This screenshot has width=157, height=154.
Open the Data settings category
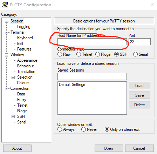point(21,94)
